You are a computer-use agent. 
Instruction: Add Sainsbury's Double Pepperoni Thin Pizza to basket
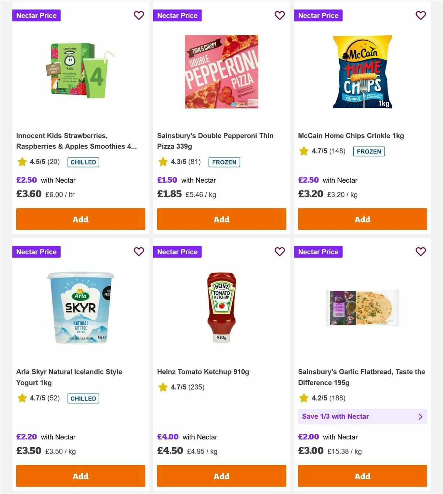(221, 219)
